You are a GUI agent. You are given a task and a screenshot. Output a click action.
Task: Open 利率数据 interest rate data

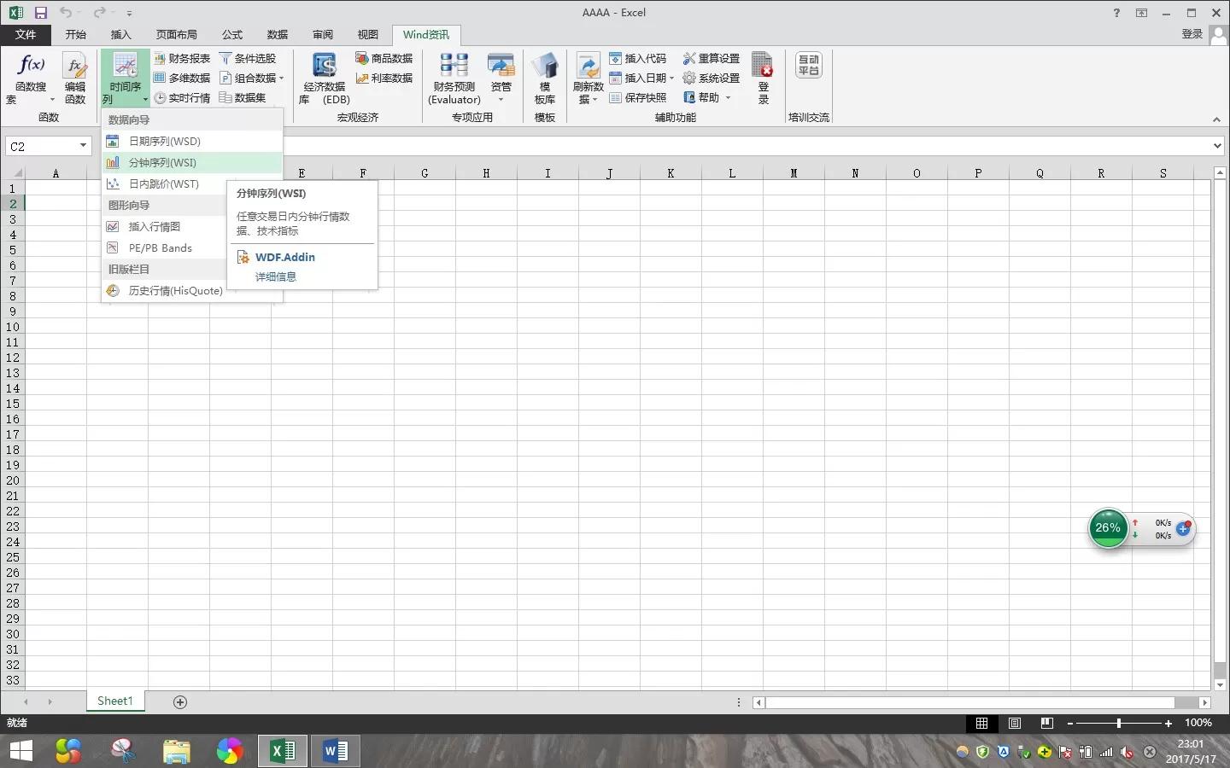(x=384, y=78)
